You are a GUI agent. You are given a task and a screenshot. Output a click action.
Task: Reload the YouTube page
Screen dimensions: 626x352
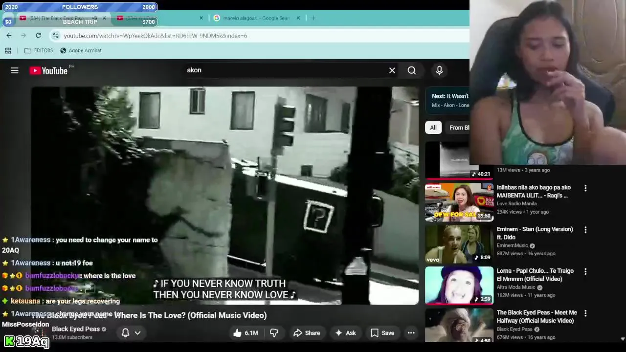pos(38,35)
